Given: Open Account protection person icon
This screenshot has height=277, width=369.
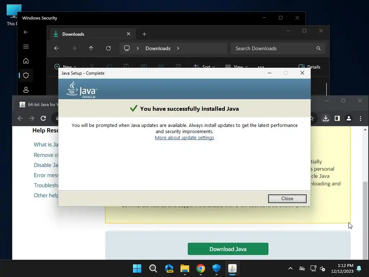Looking at the screenshot, I should [x=26, y=90].
